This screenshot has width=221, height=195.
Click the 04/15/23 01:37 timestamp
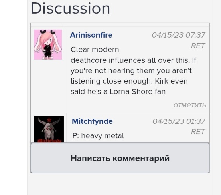pos(179,121)
